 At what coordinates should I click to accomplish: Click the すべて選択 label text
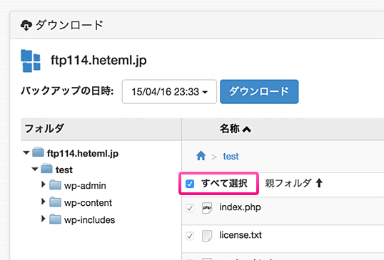tap(224, 183)
